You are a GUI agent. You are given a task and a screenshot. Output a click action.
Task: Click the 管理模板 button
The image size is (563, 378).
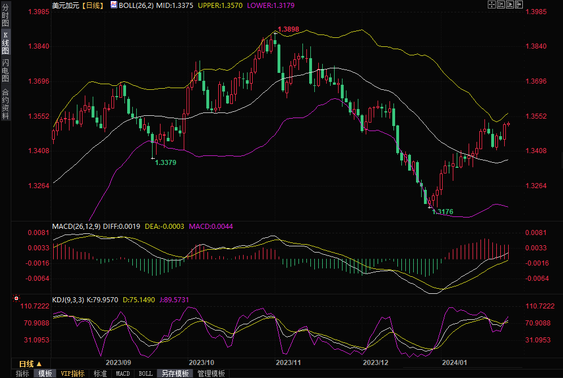(x=211, y=373)
